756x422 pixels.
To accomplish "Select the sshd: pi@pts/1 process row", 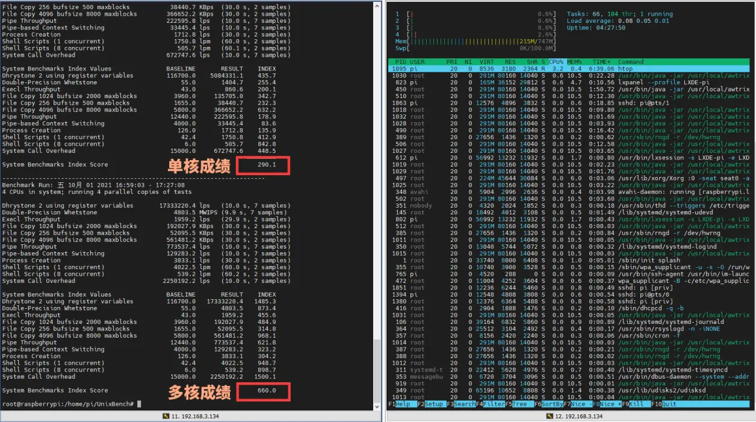I will pos(569,103).
